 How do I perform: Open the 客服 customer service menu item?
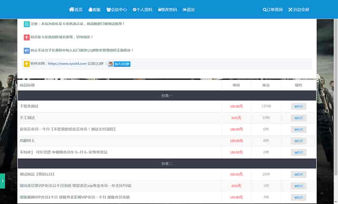coord(94,10)
